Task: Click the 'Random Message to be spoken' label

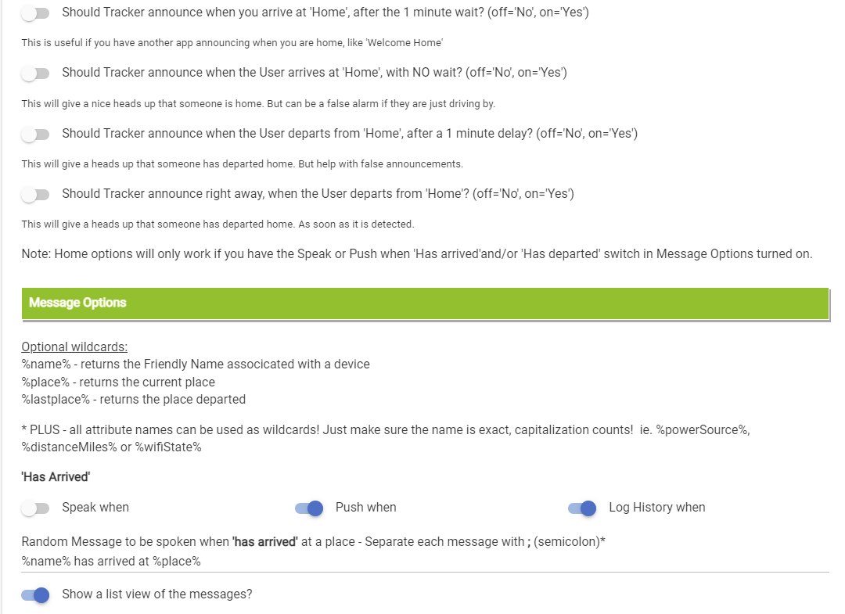Action: coord(313,543)
